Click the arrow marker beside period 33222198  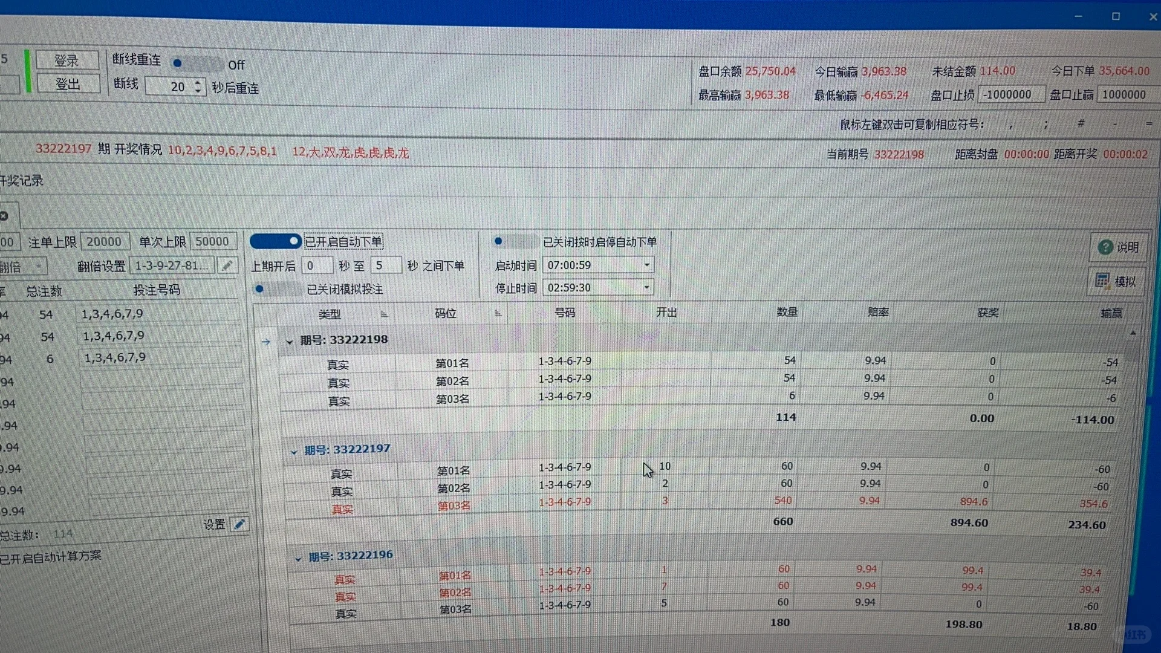pyautogui.click(x=267, y=342)
